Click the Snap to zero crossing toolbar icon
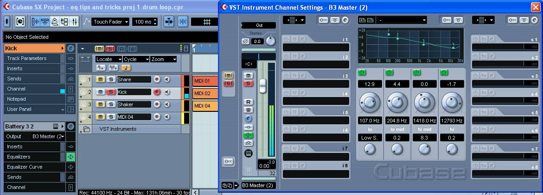The height and width of the screenshot is (195, 543). 183,22
